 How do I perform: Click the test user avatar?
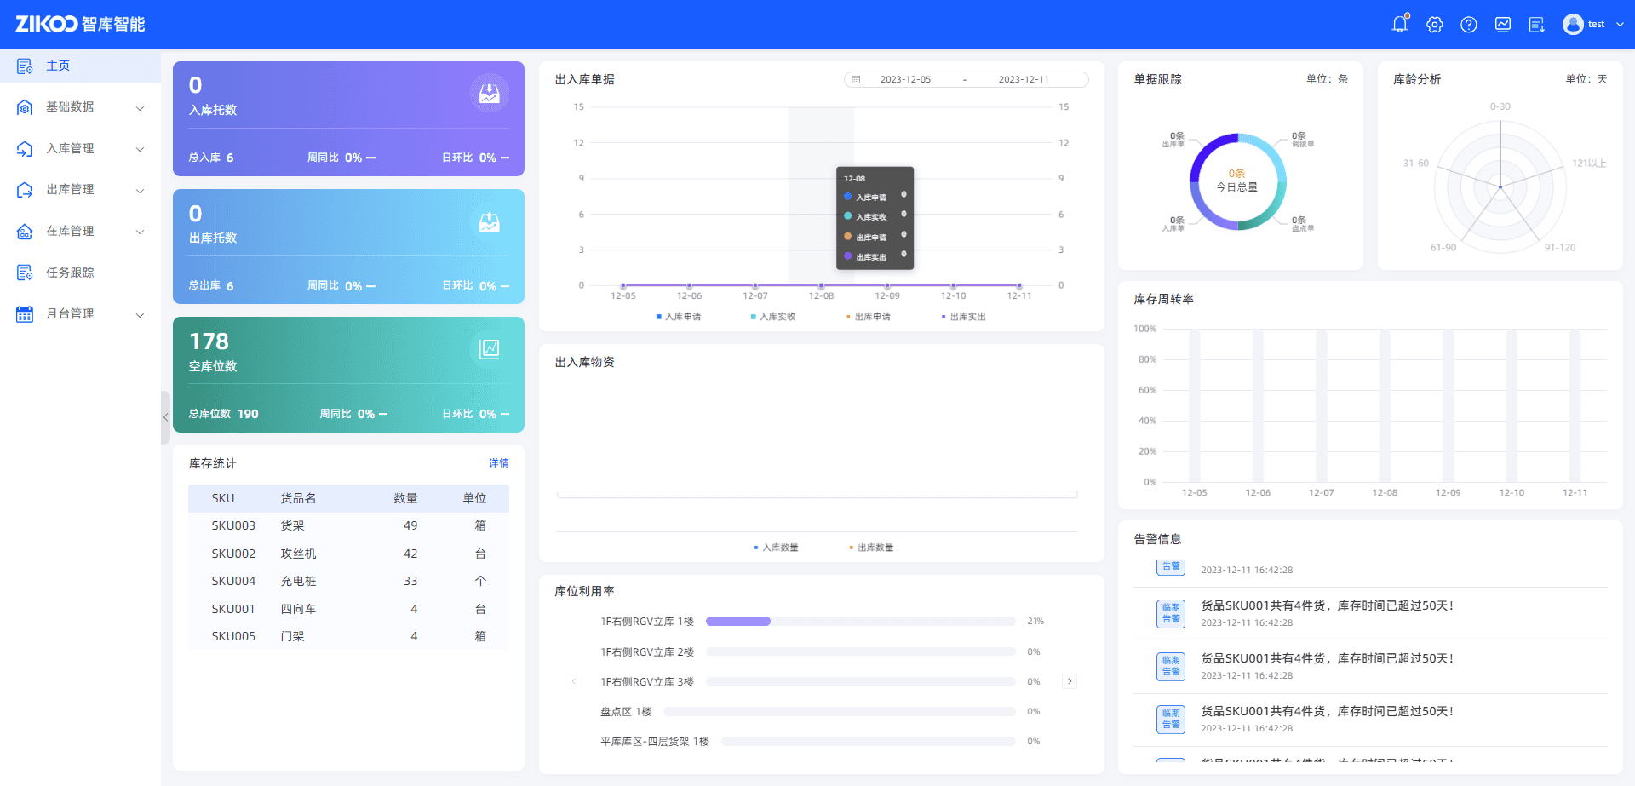coord(1573,24)
